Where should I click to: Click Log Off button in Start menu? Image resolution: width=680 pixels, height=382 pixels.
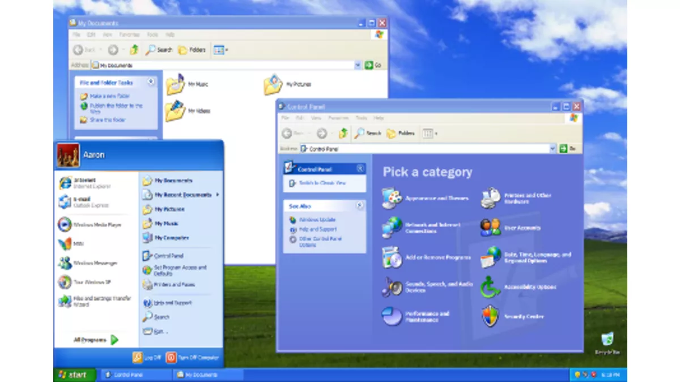(147, 358)
